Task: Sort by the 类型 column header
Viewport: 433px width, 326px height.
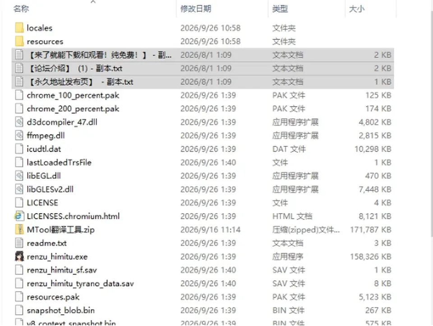Action: pos(280,9)
